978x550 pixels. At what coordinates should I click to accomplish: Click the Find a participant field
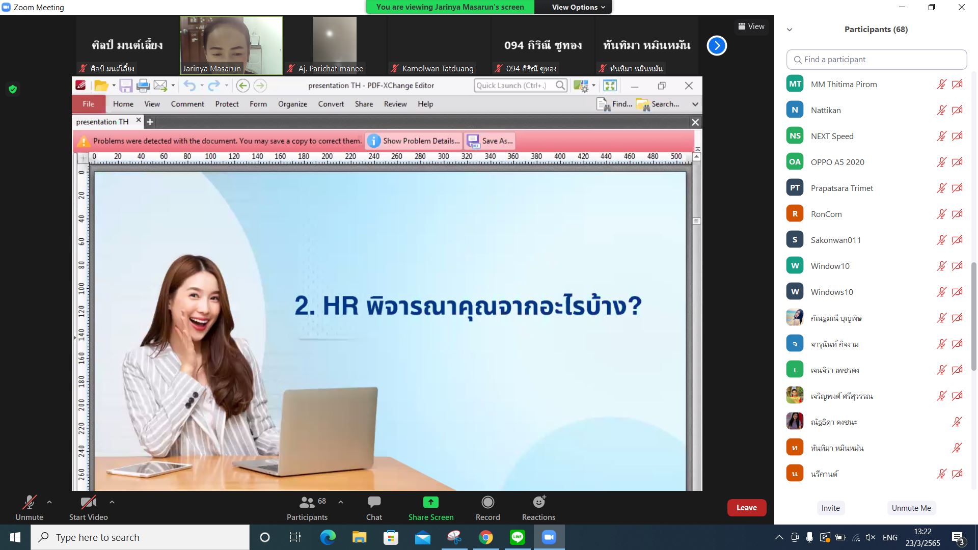(877, 60)
